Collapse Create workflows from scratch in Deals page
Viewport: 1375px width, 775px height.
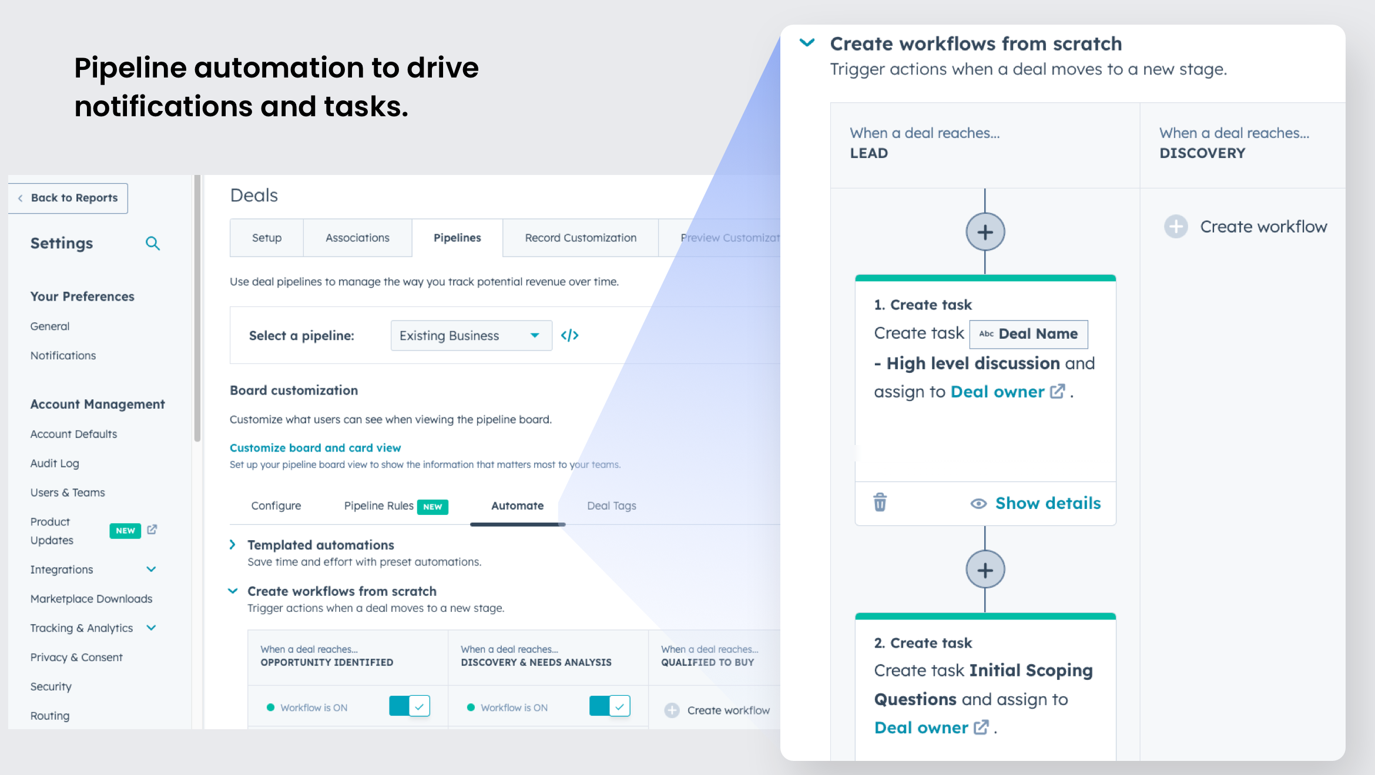[233, 591]
